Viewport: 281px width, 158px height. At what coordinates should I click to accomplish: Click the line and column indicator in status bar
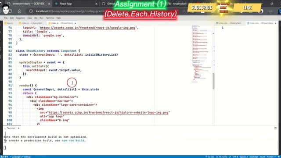[x=222, y=157]
